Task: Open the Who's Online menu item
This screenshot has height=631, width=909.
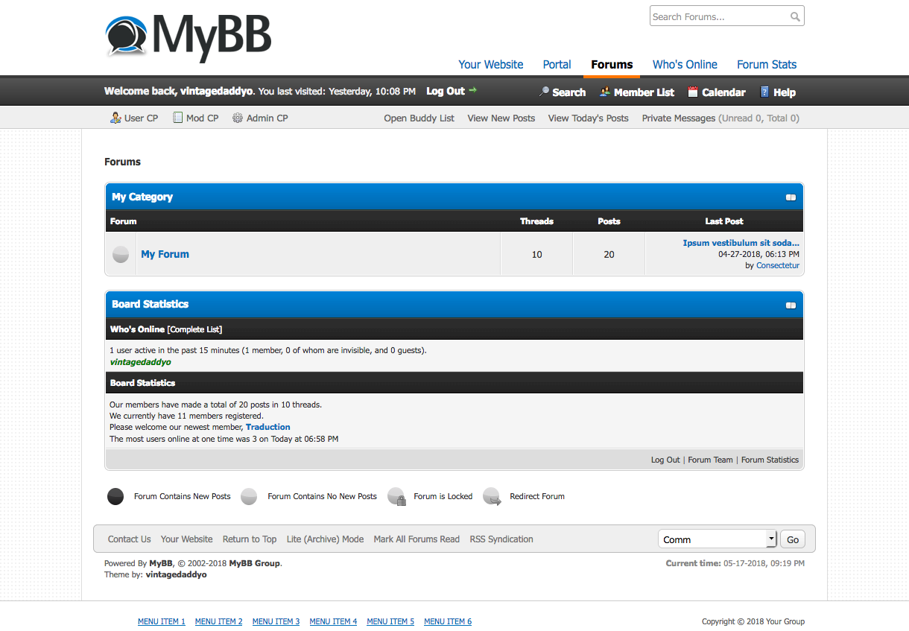Action: click(685, 65)
